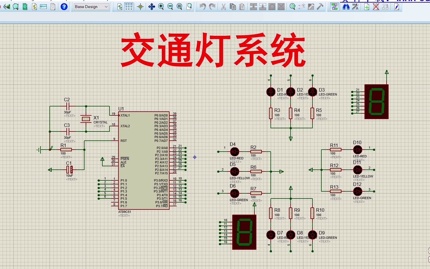The image size is (430, 269).
Task: Toggle the grid display
Action: pos(129,6)
